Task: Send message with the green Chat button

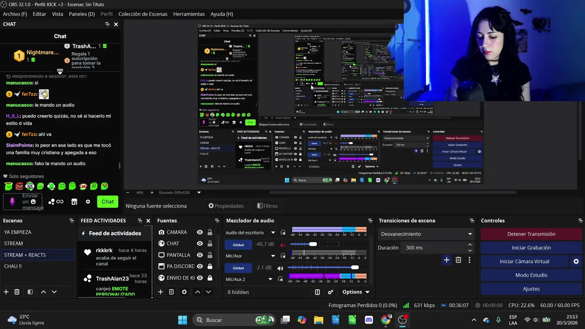Action: [108, 202]
